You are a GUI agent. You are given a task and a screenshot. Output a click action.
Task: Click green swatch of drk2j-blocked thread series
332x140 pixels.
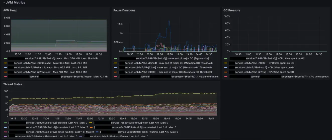coord(6,123)
